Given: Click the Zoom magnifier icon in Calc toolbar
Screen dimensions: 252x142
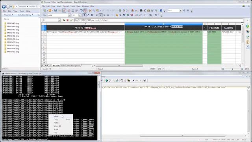Looking at the screenshot, I should (156, 11).
